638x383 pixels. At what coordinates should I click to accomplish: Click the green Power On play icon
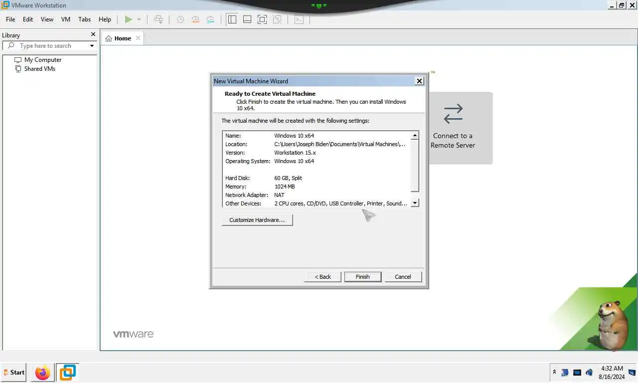click(129, 19)
